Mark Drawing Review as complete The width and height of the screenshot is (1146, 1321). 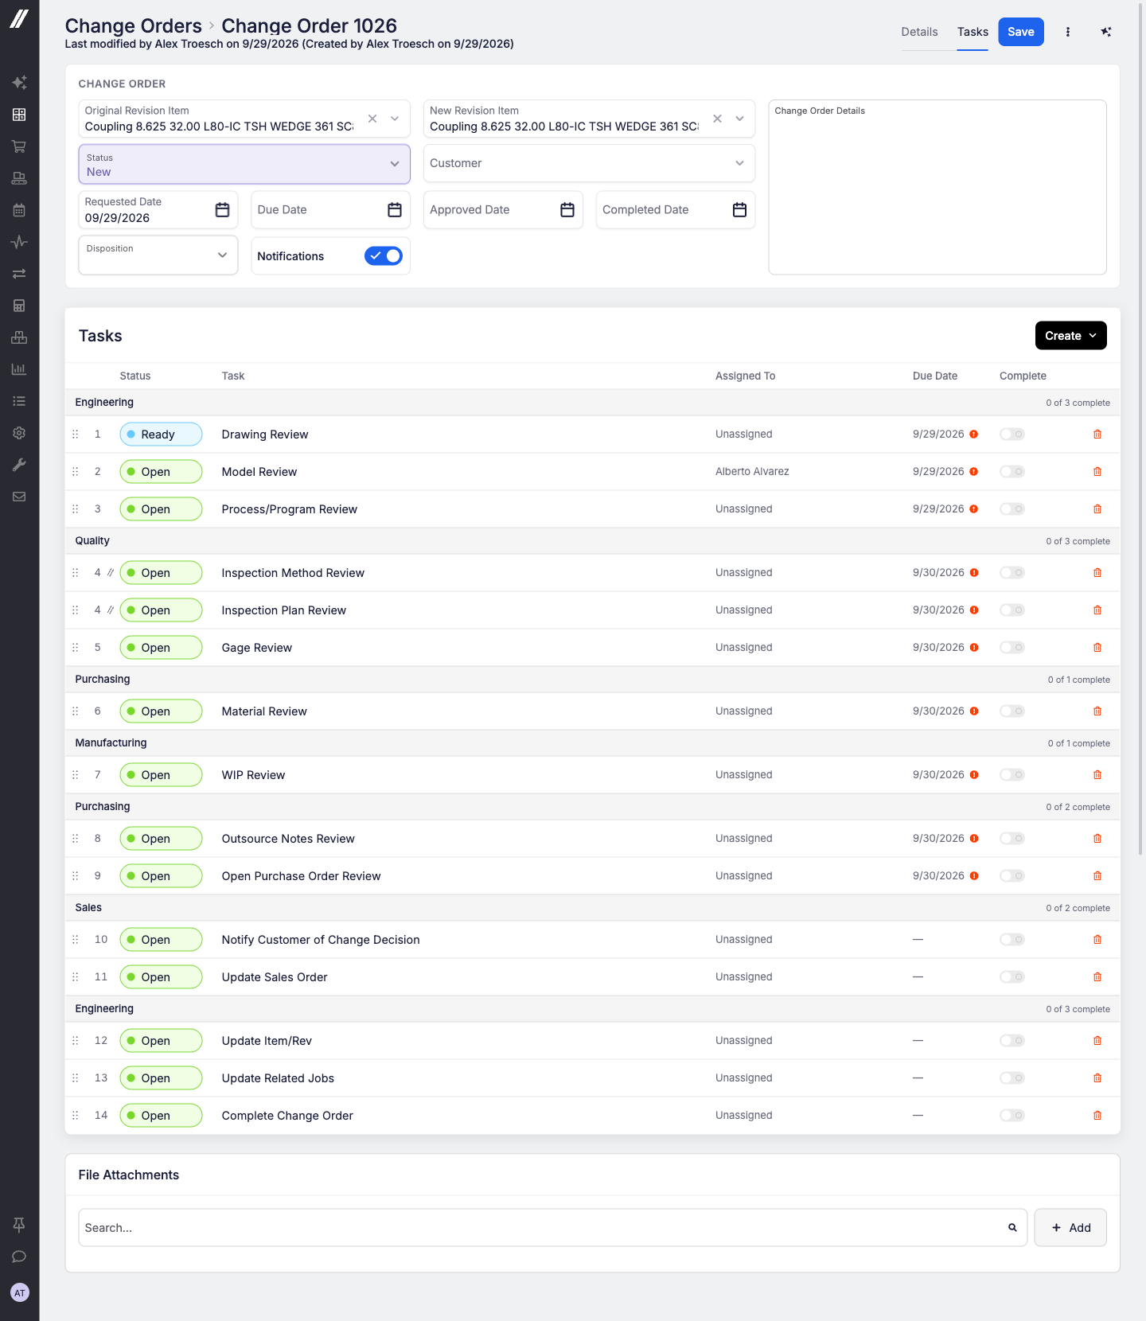coord(1012,434)
